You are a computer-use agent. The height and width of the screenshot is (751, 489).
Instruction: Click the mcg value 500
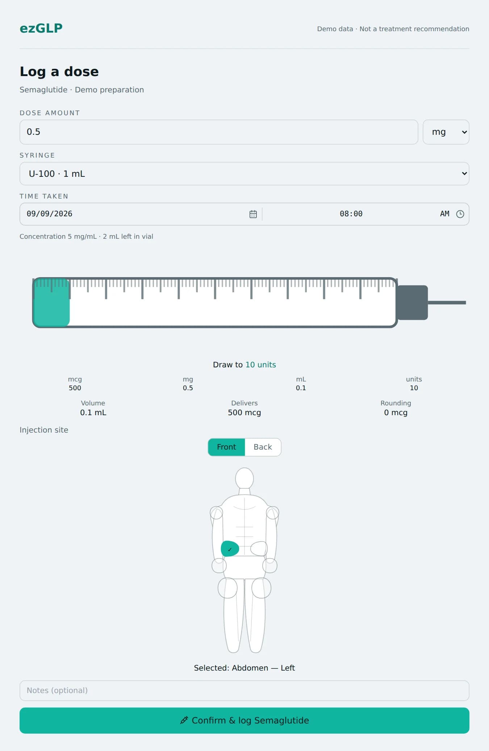pyautogui.click(x=75, y=388)
